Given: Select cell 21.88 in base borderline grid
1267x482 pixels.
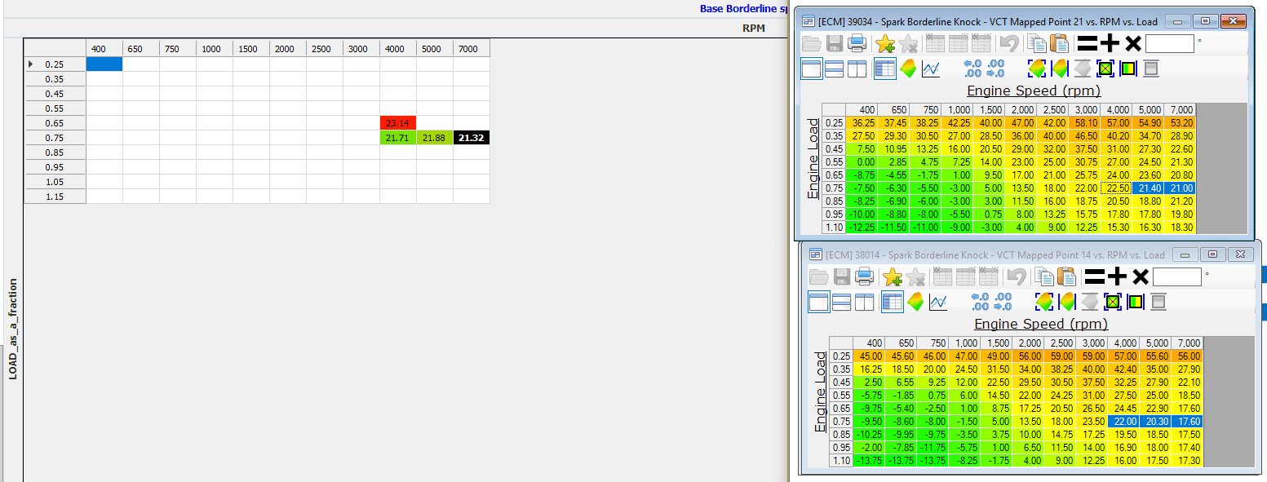Looking at the screenshot, I should coord(434,138).
